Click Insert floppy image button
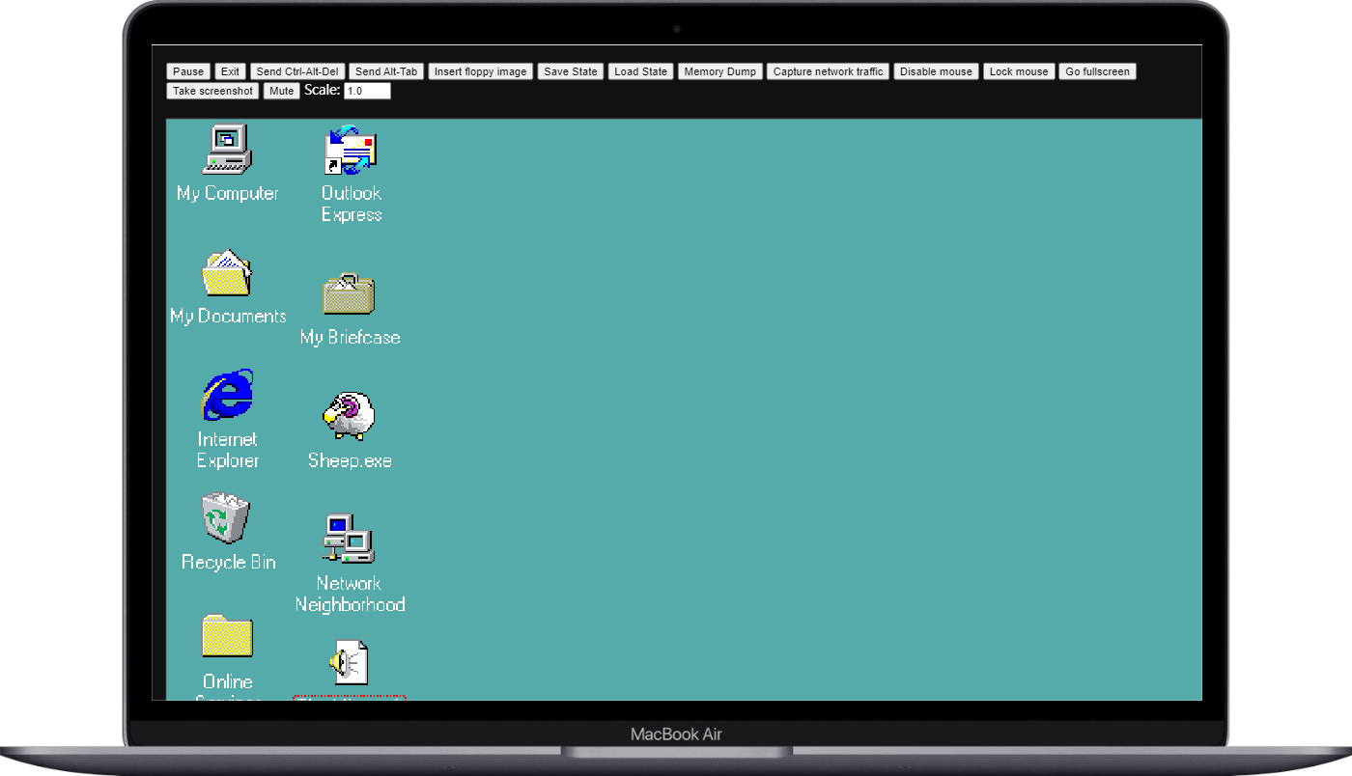 [x=481, y=71]
